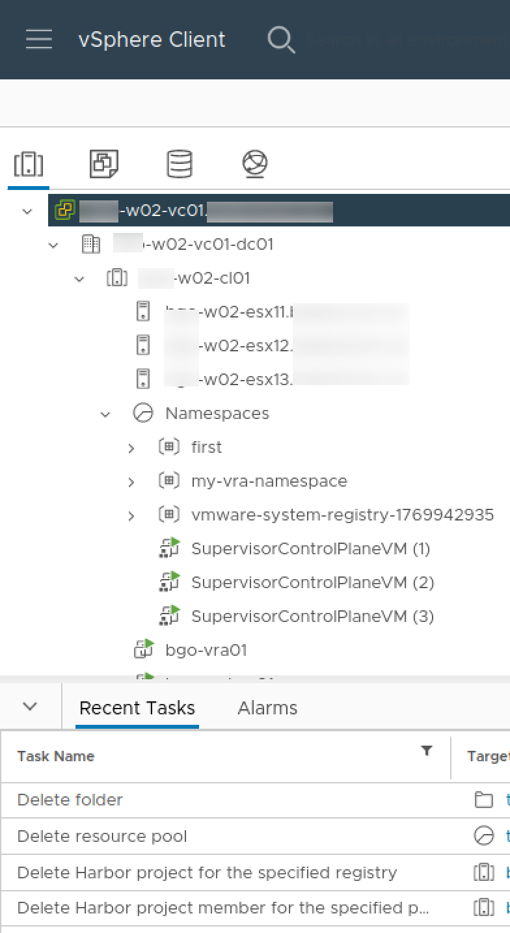Switch to VMs and Templates view
Viewport: 510px width, 933px height.
(104, 163)
